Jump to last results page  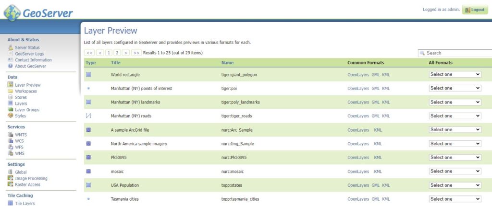point(136,53)
